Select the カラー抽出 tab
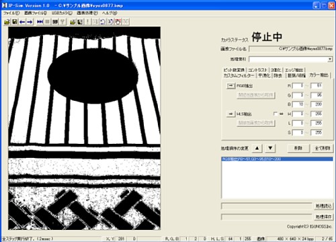 (319, 75)
